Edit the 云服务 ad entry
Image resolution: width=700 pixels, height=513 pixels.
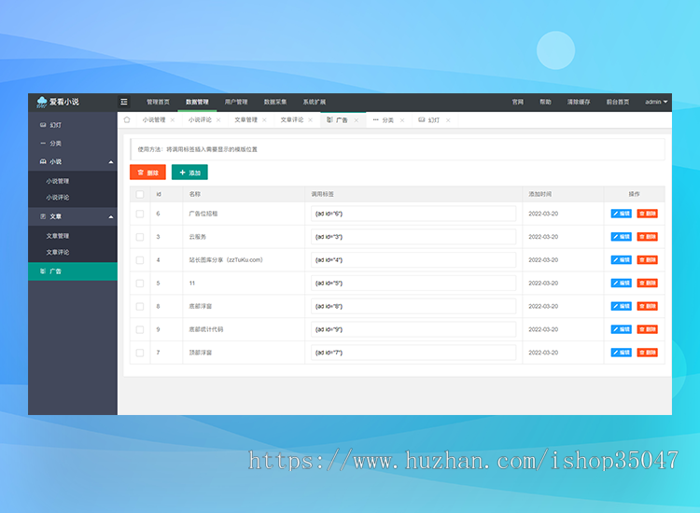621,237
